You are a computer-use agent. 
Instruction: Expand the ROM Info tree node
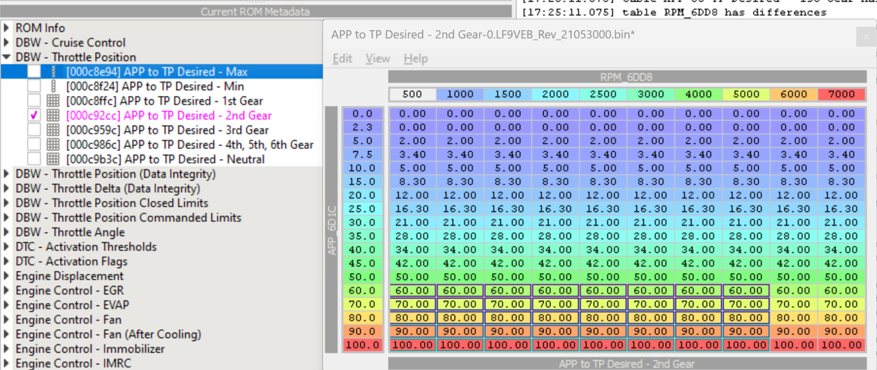click(x=7, y=28)
